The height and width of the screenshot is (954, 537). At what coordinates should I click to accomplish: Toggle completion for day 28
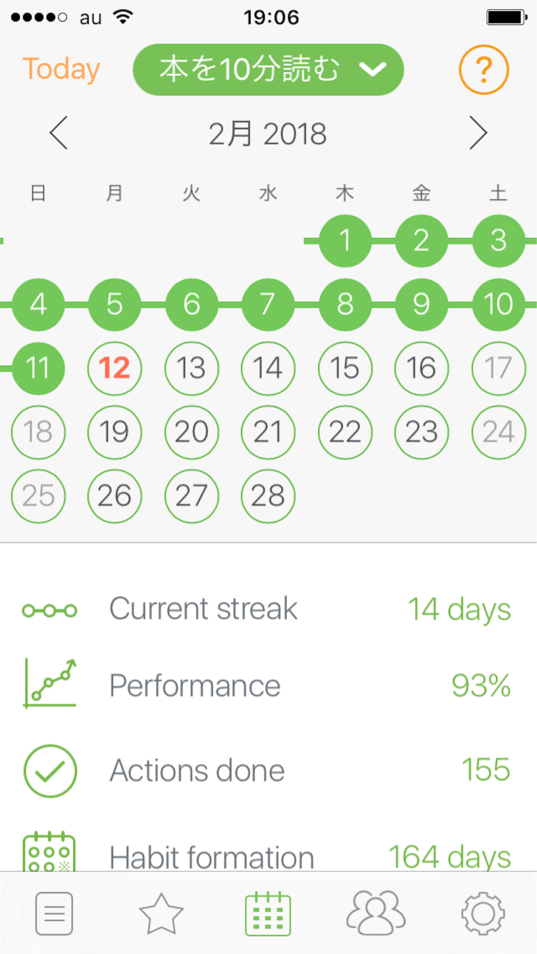coord(268,496)
